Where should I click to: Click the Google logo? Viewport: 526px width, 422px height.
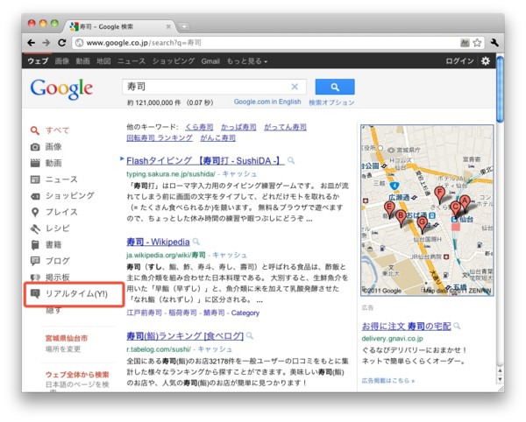coord(61,88)
